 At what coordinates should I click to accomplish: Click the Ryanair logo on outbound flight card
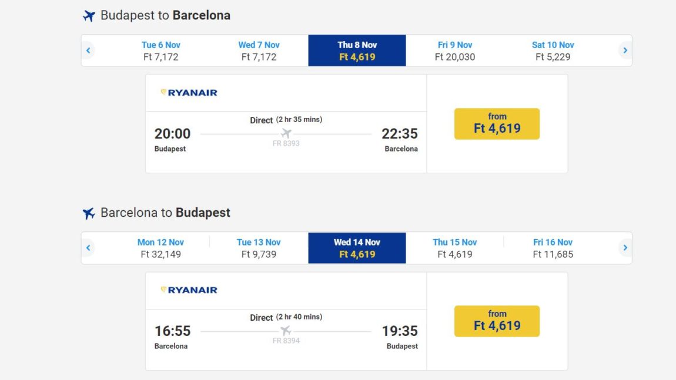(189, 93)
